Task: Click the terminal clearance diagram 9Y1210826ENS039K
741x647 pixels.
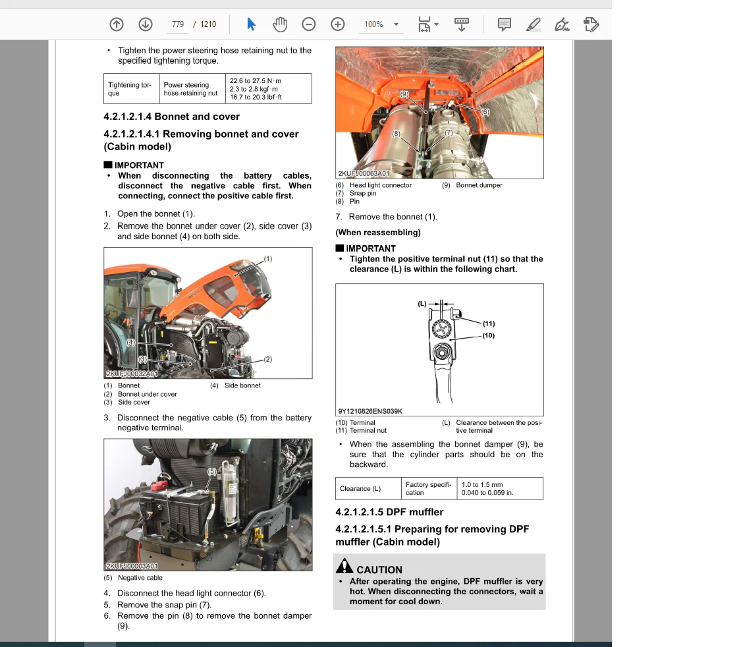Action: pyautogui.click(x=439, y=349)
